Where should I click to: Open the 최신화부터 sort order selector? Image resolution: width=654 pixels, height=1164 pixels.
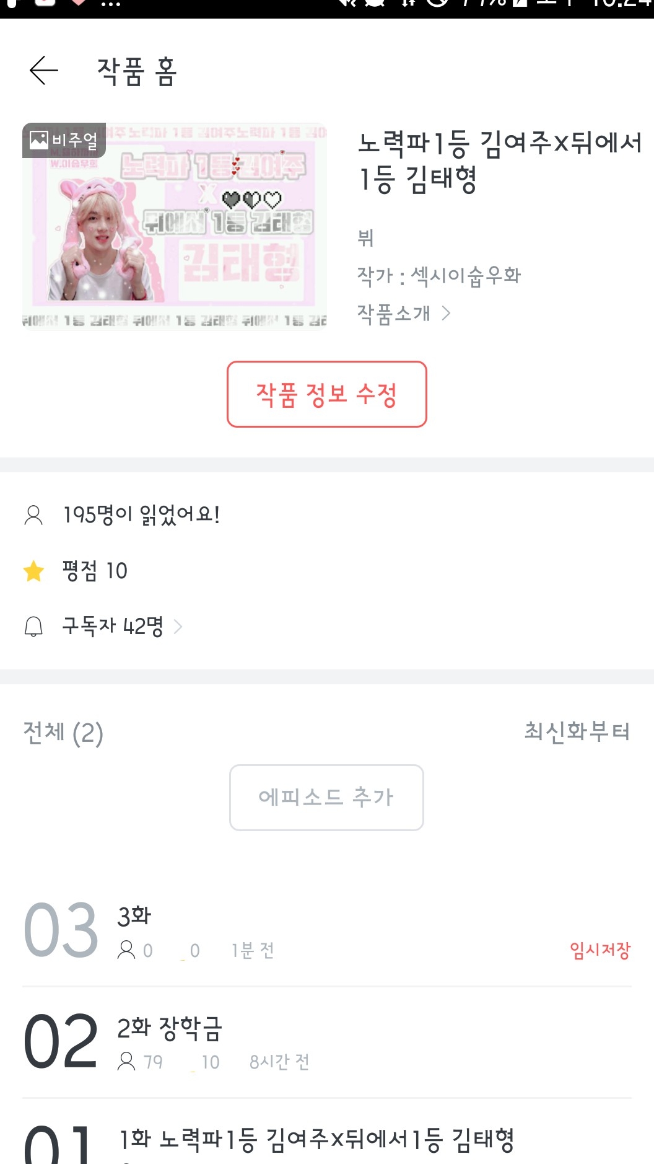(577, 732)
